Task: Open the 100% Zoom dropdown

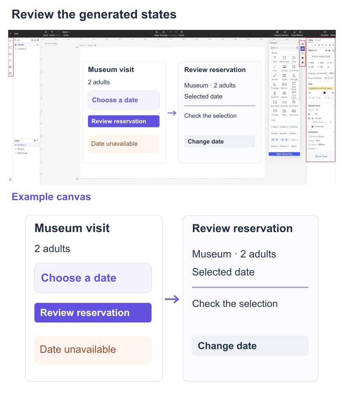Action: pos(66,32)
